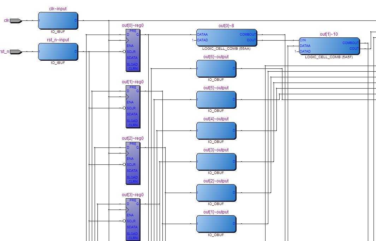The image size is (376, 241).
Task: Select the out[0]~8 logic cell
Action: click(x=227, y=38)
